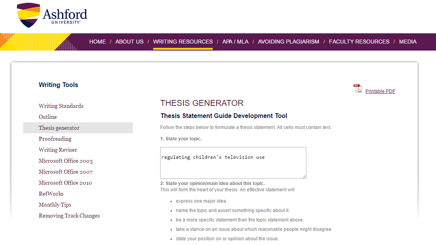Select the WRITING RESOURCES tab

[x=183, y=42]
